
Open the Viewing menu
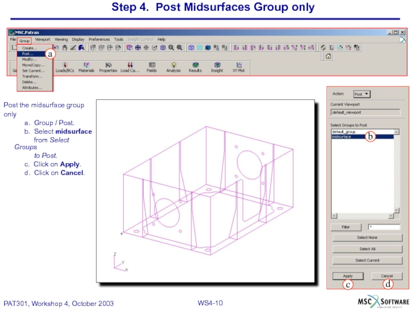point(61,40)
